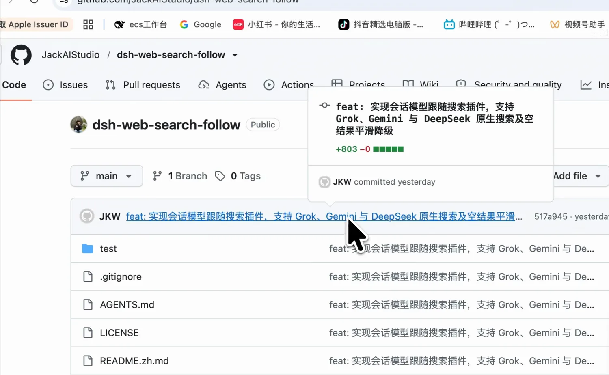Screen dimensions: 609x375
Task: Open the GitHub home logo
Action: tap(21, 55)
